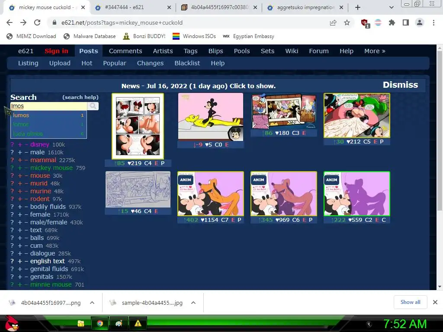Close the download shelf

[x=435, y=302]
